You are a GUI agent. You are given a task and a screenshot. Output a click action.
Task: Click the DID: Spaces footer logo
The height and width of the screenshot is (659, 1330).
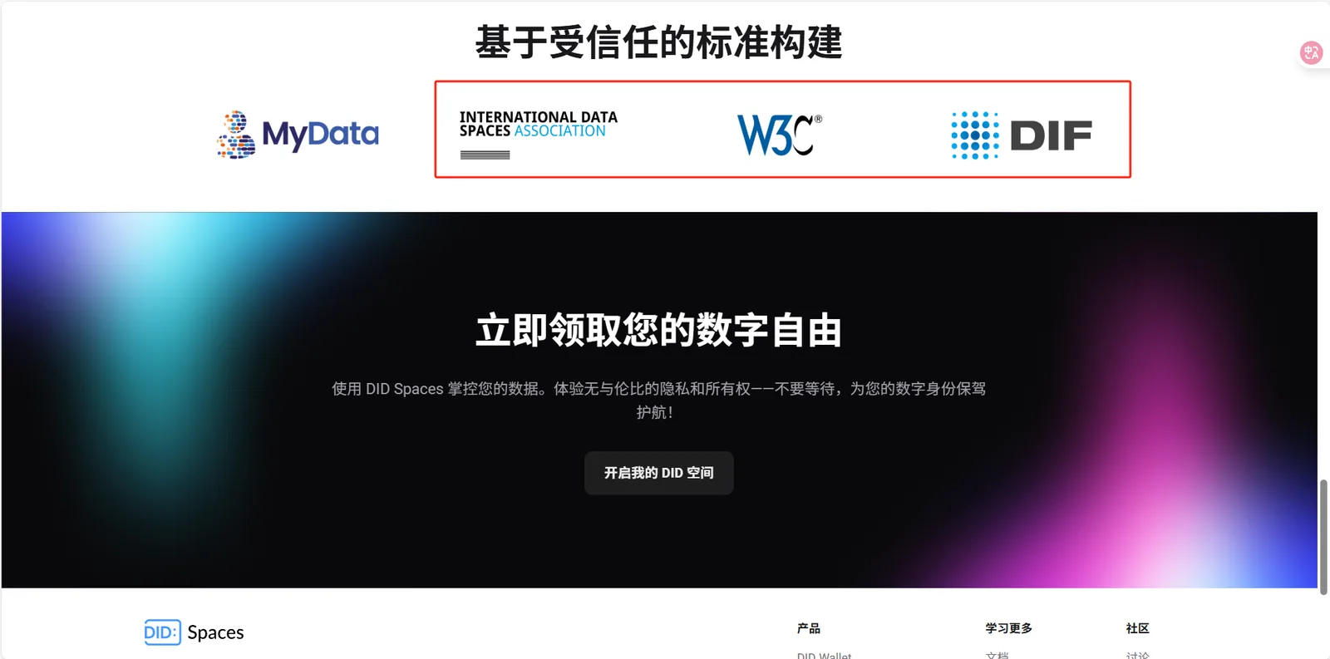pyautogui.click(x=194, y=632)
